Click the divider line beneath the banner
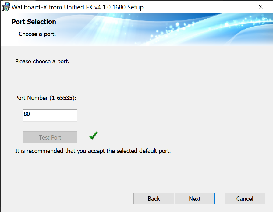Viewport: 273px width, 212px height. coord(136,46)
